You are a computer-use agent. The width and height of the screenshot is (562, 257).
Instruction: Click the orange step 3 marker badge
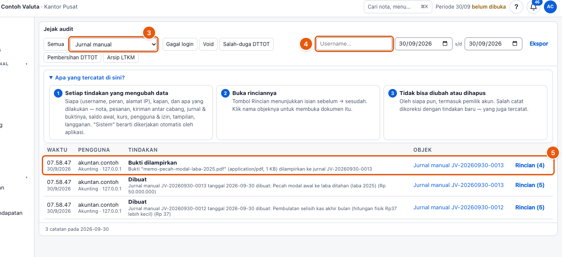coord(149,32)
